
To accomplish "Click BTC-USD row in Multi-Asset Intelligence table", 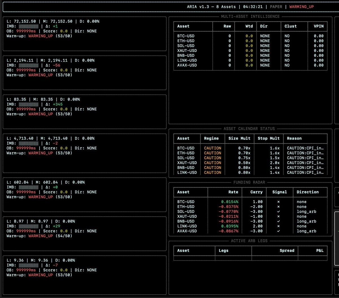I will coord(250,36).
